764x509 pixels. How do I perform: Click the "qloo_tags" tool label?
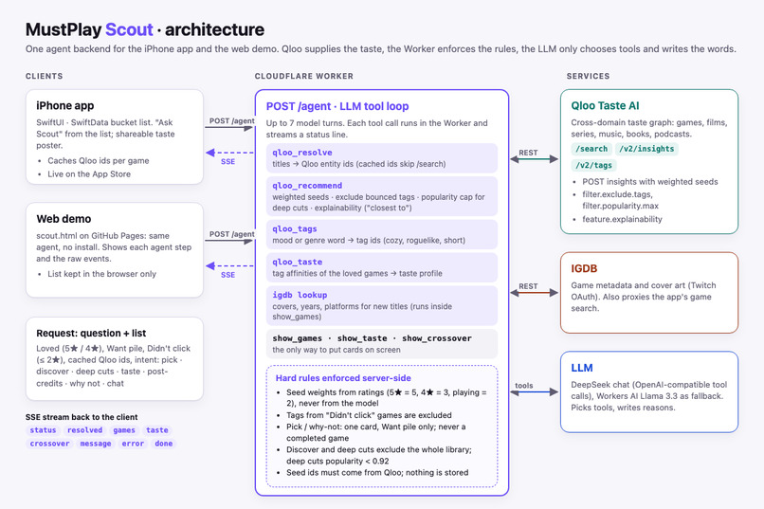click(x=294, y=229)
